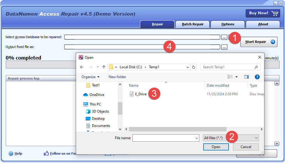This screenshot has width=285, height=163.
Task: Open the Repair tab
Action: 157,24
